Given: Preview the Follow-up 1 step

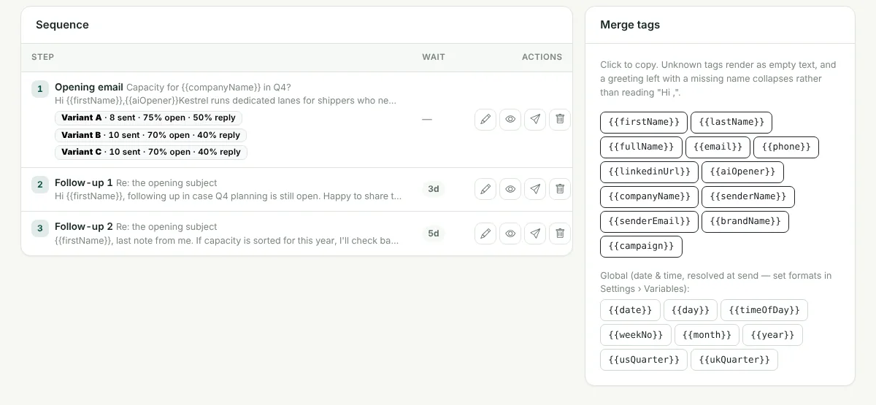Looking at the screenshot, I should pyautogui.click(x=510, y=189).
